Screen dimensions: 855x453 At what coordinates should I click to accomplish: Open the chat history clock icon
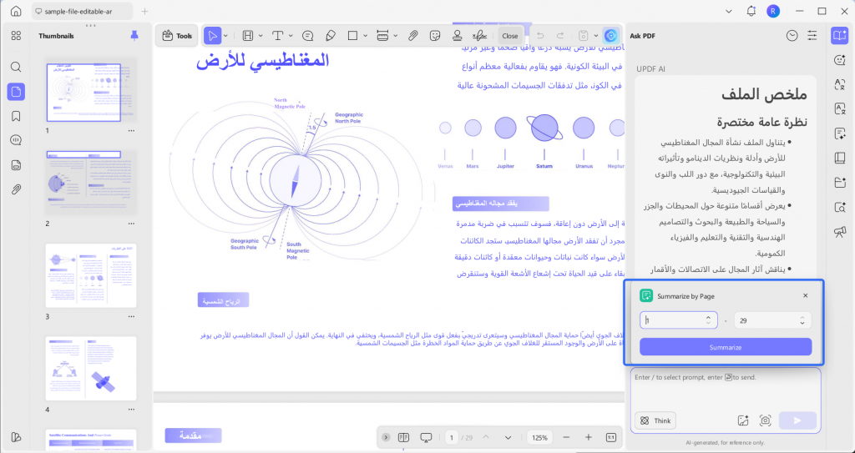point(792,35)
